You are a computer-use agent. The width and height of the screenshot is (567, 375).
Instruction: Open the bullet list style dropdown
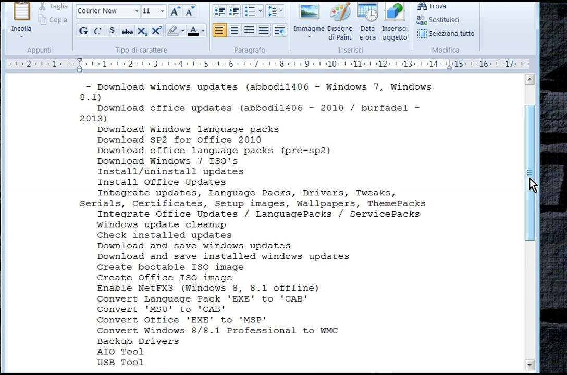click(x=260, y=11)
